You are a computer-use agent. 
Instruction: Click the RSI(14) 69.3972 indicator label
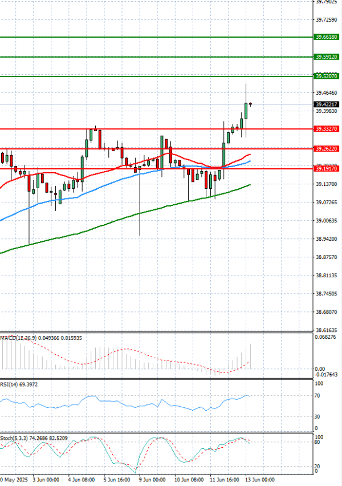tap(19, 384)
